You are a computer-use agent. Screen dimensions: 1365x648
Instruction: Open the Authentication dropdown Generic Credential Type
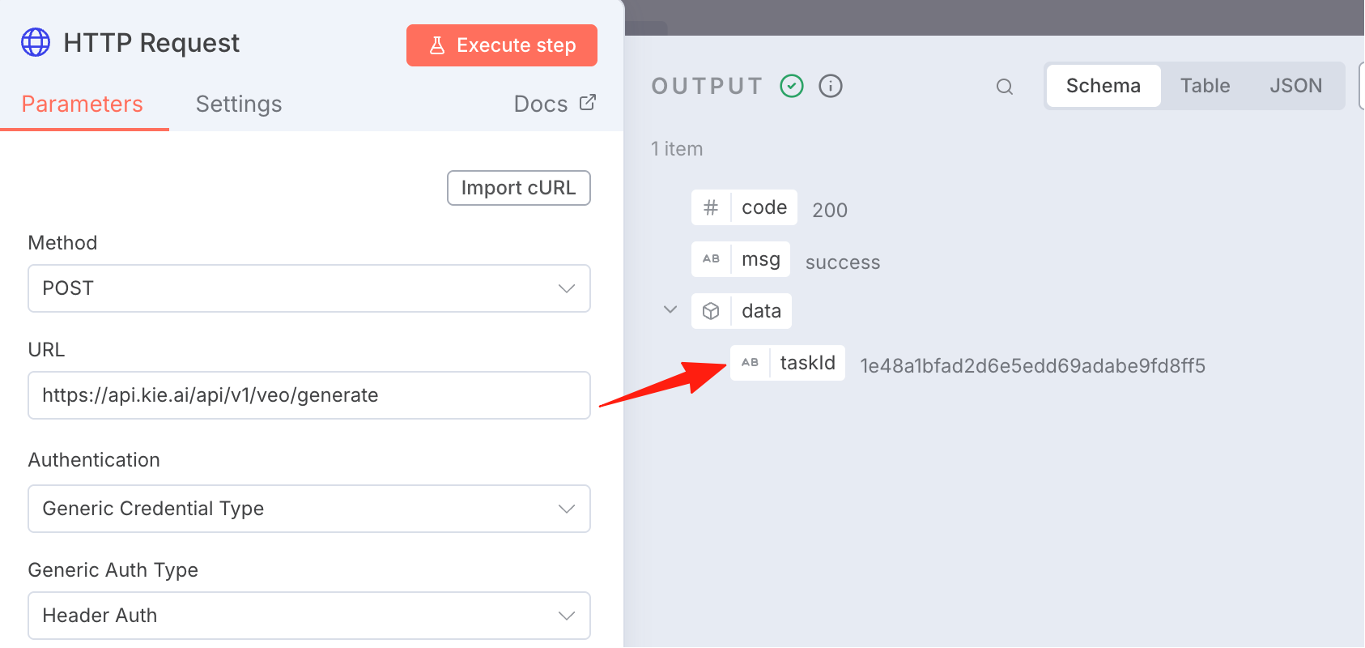(x=309, y=509)
